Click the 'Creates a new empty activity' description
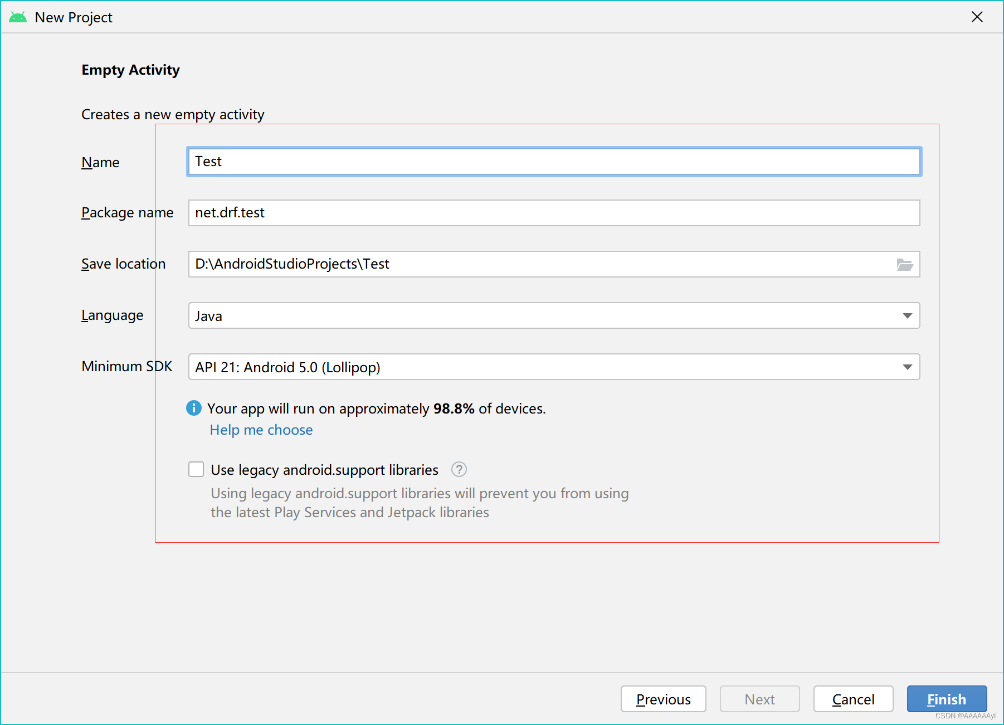This screenshot has width=1004, height=725. point(173,114)
